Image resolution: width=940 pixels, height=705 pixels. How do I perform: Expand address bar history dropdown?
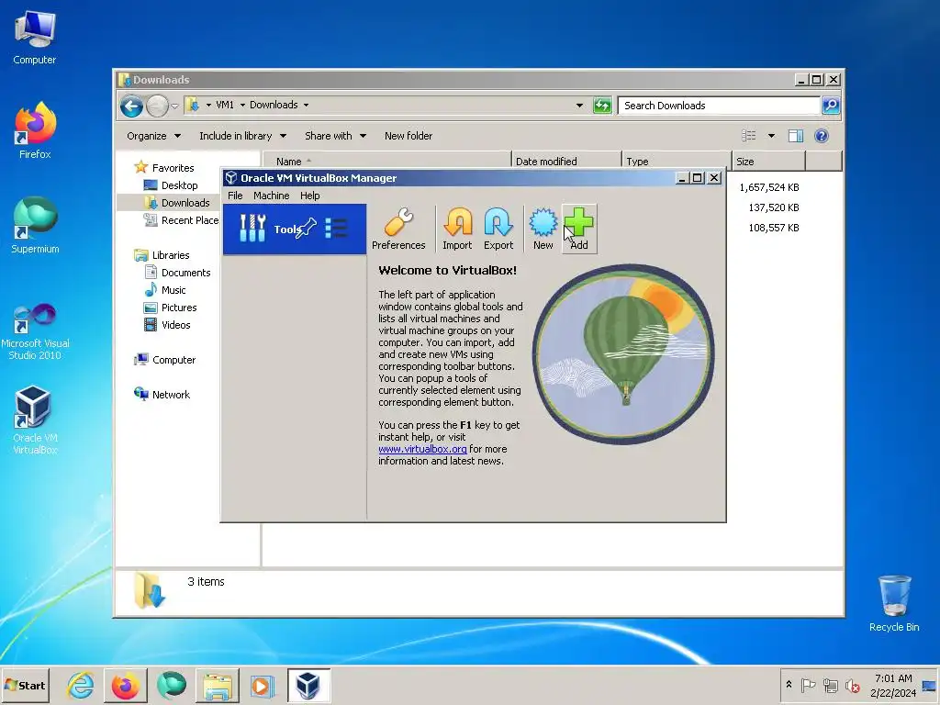click(579, 106)
